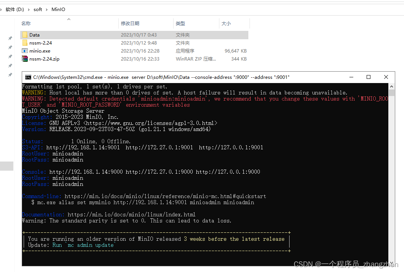Sort files by the 修改日期 column header
The image size is (404, 272).
pyautogui.click(x=130, y=23)
